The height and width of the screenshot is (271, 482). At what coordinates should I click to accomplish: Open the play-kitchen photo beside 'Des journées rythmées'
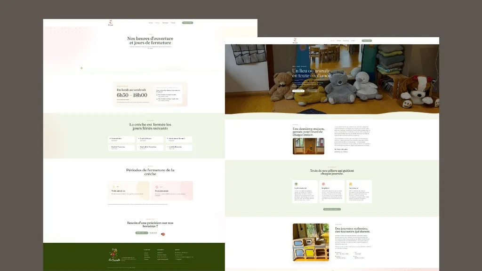pos(311,242)
